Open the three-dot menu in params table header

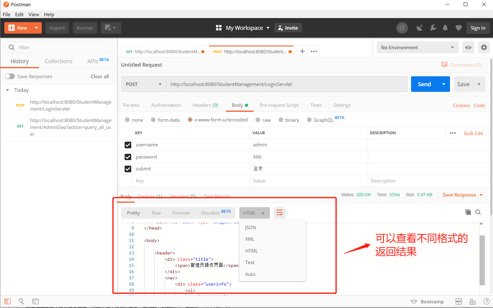pyautogui.click(x=453, y=133)
